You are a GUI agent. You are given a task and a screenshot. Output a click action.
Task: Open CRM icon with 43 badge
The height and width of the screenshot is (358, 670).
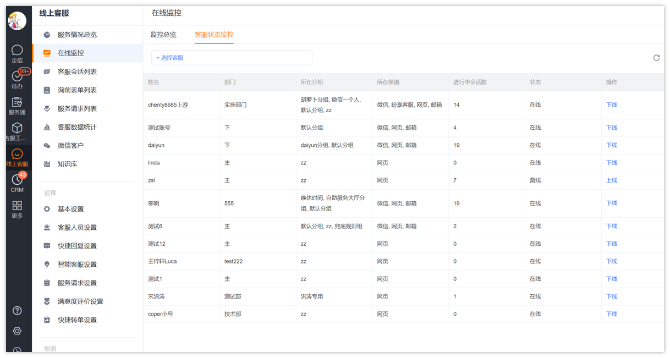point(17,183)
